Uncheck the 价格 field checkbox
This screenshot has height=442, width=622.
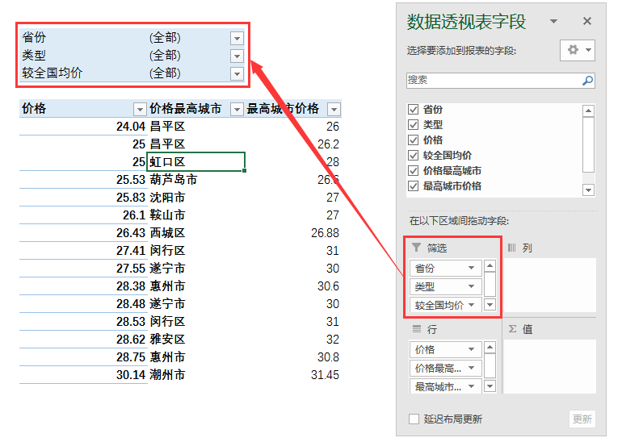[414, 140]
